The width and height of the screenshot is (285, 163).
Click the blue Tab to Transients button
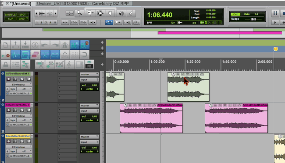tap(109, 22)
